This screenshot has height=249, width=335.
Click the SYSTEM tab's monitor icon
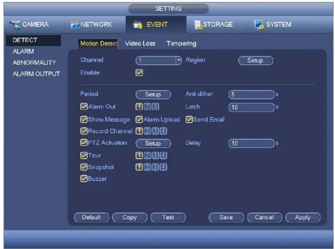pos(259,25)
